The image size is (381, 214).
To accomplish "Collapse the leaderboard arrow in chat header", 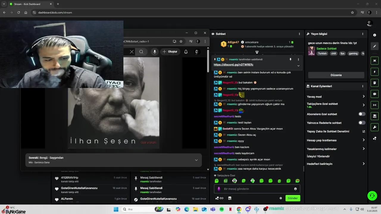I will point(257,52).
